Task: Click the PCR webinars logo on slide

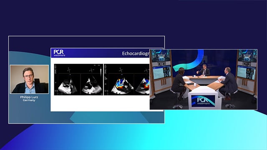Action: point(59,53)
